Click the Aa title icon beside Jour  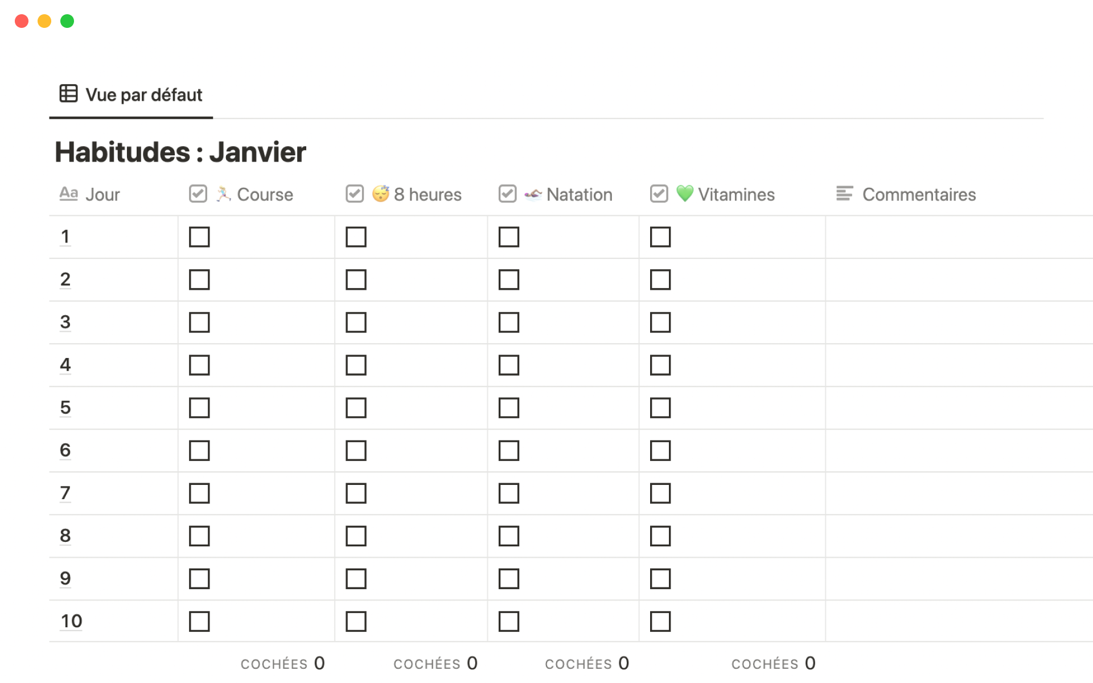click(x=69, y=194)
